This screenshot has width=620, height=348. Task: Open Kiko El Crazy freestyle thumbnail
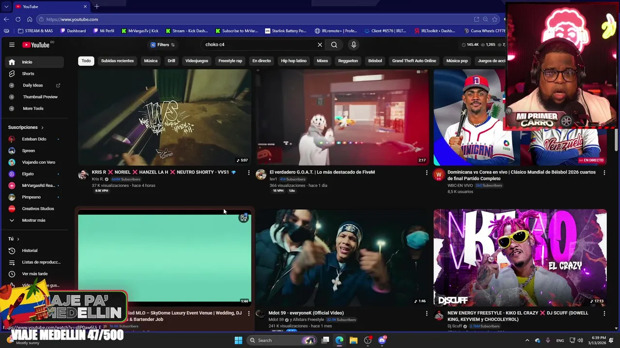point(520,258)
